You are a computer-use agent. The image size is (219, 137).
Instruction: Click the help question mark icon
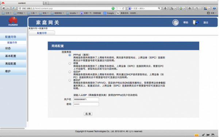(x=176, y=22)
